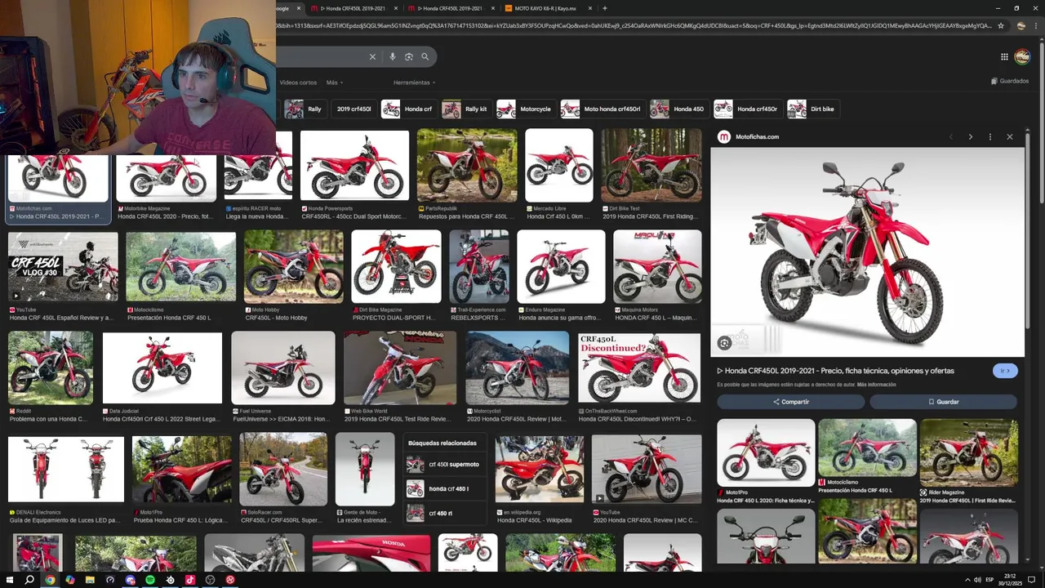Viewport: 1045px width, 588px height.
Task: Select the Motorcycle suggestion chip
Action: point(525,109)
